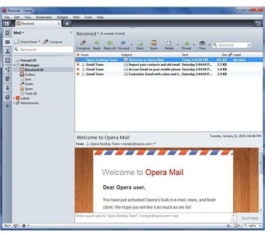Open the History clock icon in the sidebar
The width and height of the screenshot is (265, 234).
[7, 97]
